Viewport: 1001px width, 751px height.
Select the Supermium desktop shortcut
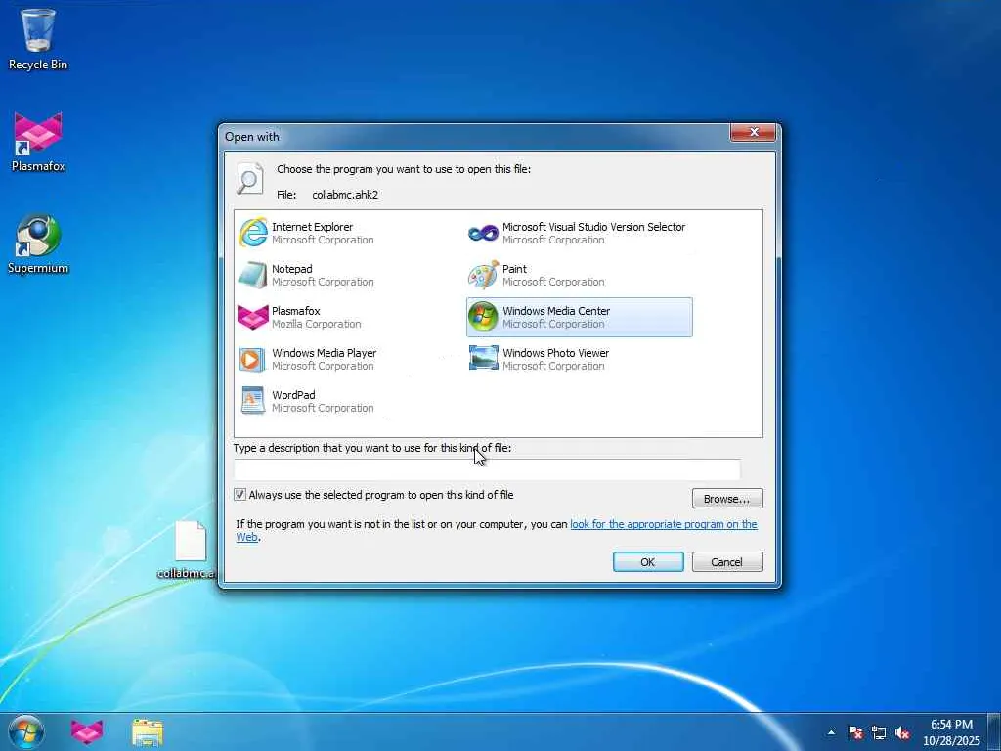click(38, 243)
